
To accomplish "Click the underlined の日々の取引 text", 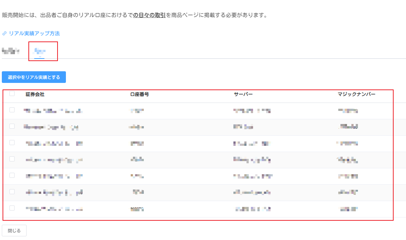I will [149, 15].
